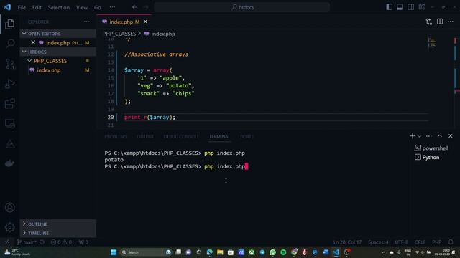Open the Docker view in activity bar

pyautogui.click(x=9, y=163)
